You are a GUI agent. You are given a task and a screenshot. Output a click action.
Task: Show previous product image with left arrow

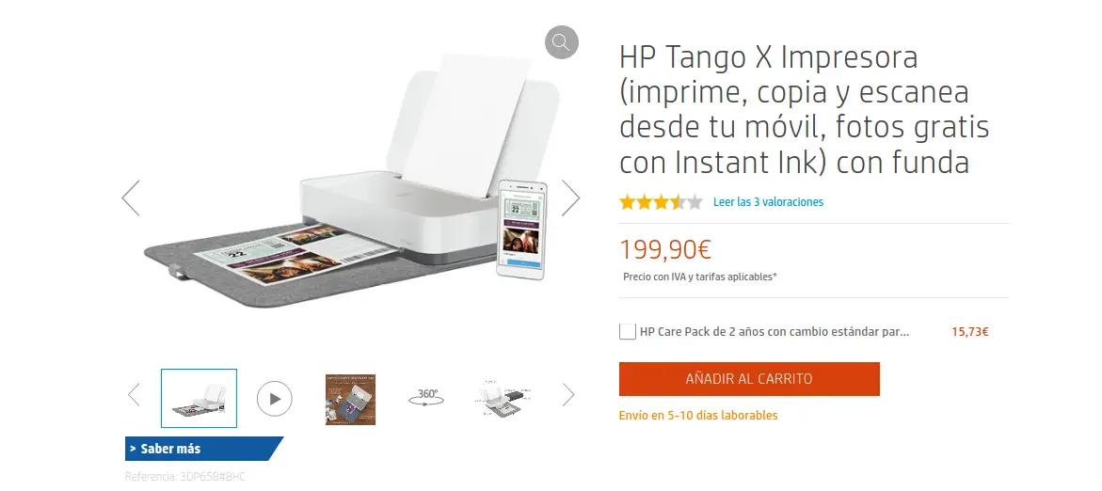[x=131, y=198]
